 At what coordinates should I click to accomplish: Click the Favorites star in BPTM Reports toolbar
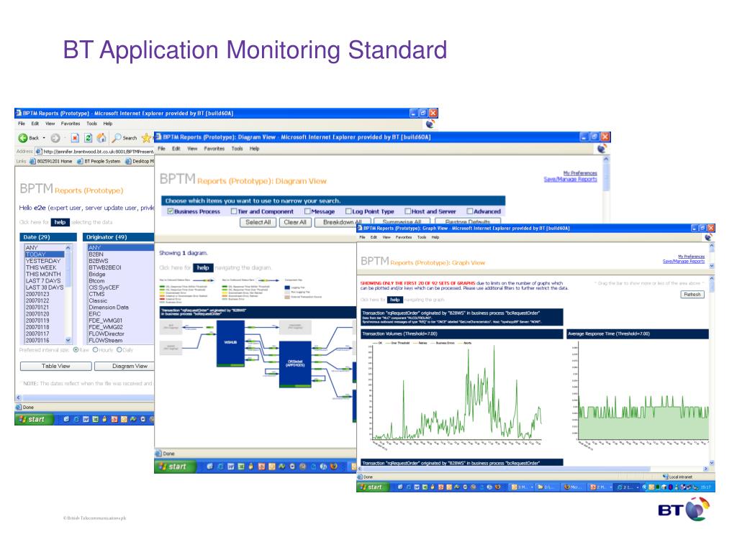point(147,138)
